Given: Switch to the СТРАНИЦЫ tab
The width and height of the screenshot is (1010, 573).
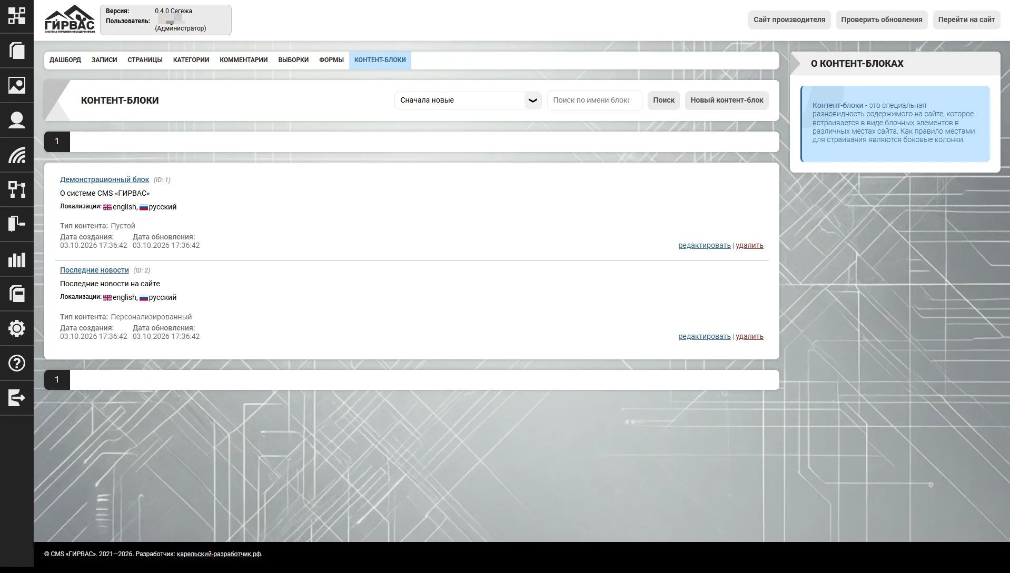Looking at the screenshot, I should (145, 60).
